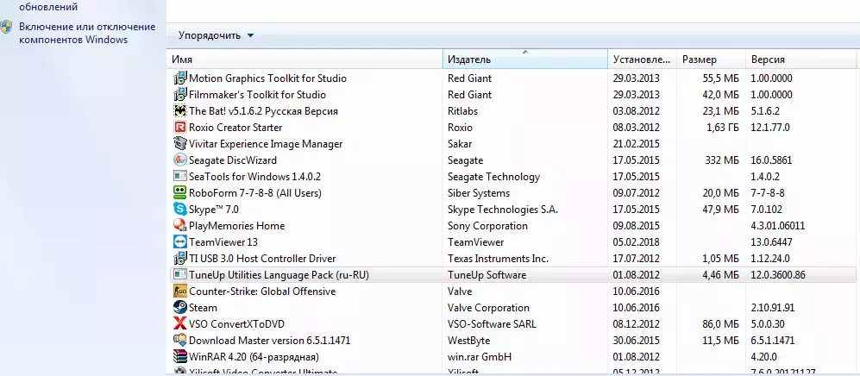Viewport: 860px width, 376px height.
Task: Click publisher Texas Instruments Inc. cell
Action: click(498, 258)
